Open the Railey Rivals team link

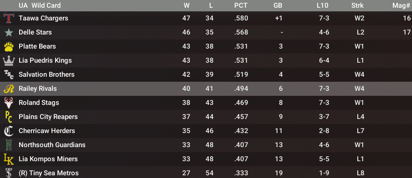coord(37,89)
